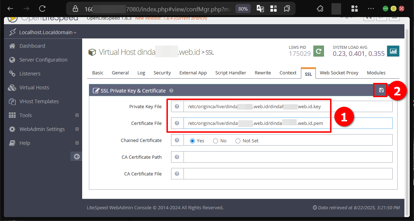Click the VHost Templates copy icon
The width and height of the screenshot is (414, 221).
click(x=12, y=101)
